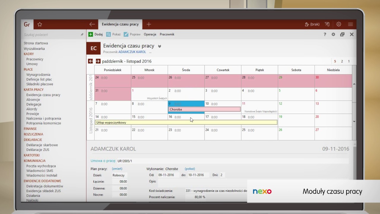Open the Operacje menu
This screenshot has height=214, width=380.
point(150,34)
